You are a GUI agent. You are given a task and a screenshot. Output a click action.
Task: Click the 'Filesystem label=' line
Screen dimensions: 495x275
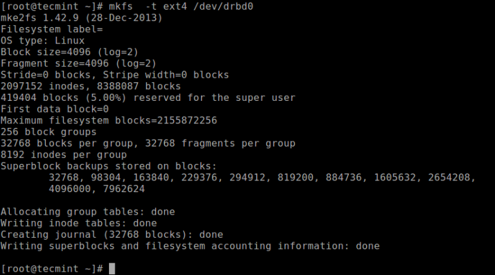tap(53, 30)
